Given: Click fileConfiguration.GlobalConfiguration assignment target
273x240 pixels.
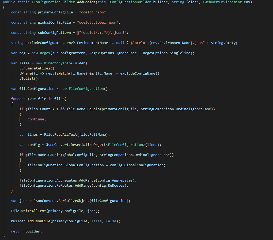Looking at the screenshot, I should pos(66,165).
